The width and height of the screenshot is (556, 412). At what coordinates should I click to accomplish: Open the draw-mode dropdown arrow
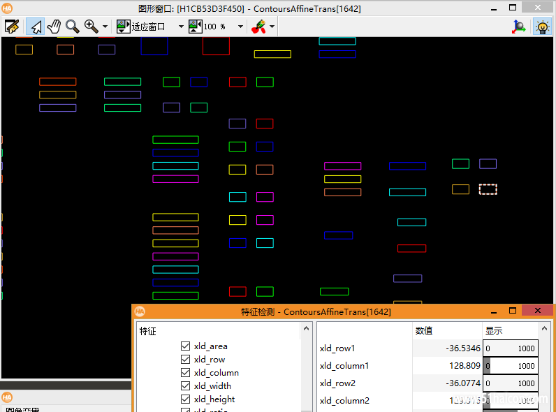(x=272, y=27)
